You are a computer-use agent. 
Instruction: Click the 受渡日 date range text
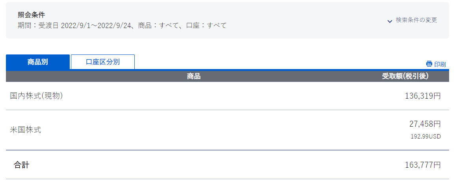click(85, 26)
